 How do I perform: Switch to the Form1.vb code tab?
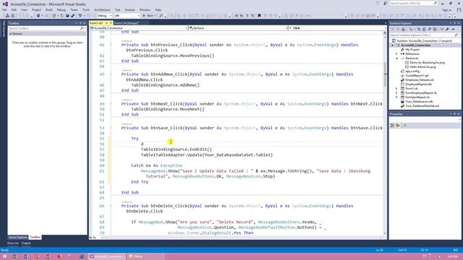point(96,23)
